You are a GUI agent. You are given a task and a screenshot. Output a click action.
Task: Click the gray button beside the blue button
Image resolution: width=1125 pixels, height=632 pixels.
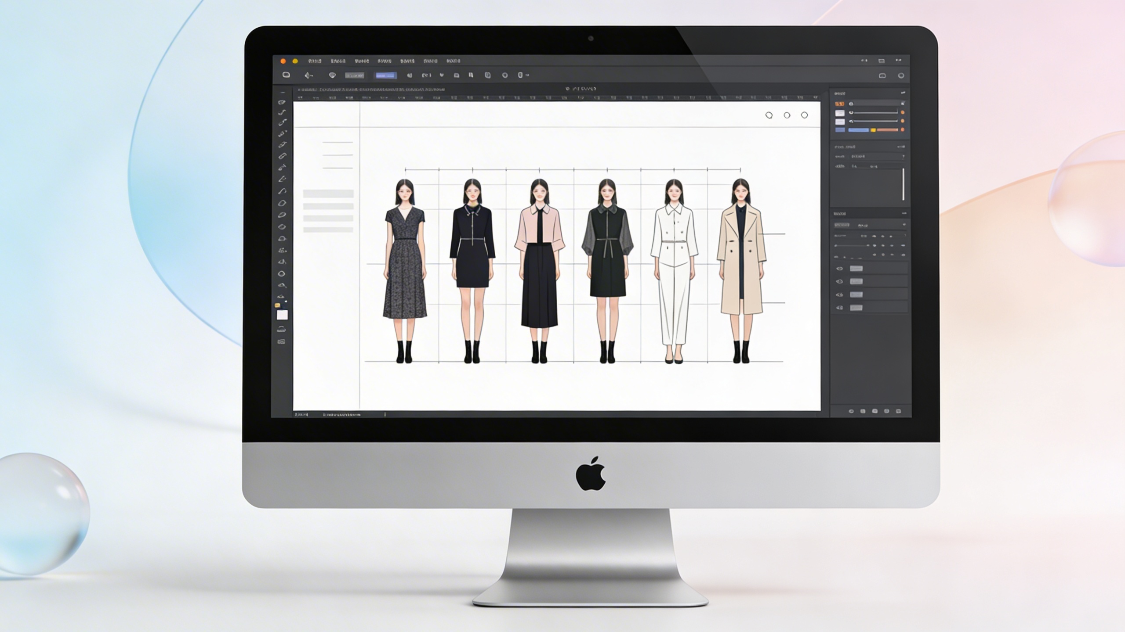pyautogui.click(x=354, y=75)
